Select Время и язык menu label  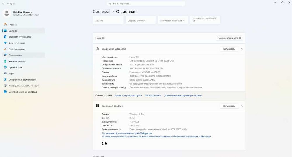pos(15,67)
